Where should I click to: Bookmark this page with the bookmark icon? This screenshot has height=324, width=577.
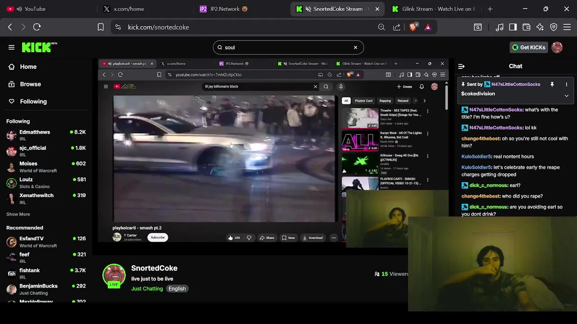click(x=101, y=27)
